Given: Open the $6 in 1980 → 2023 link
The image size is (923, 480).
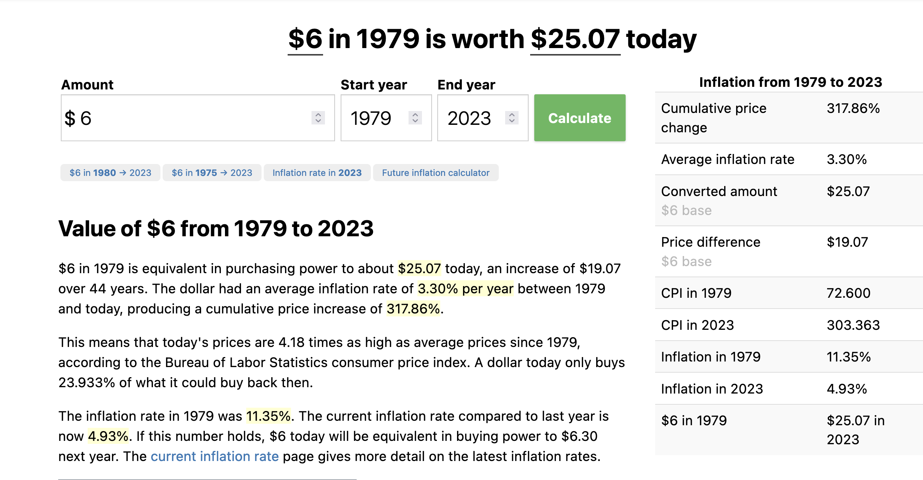Looking at the screenshot, I should coord(110,173).
